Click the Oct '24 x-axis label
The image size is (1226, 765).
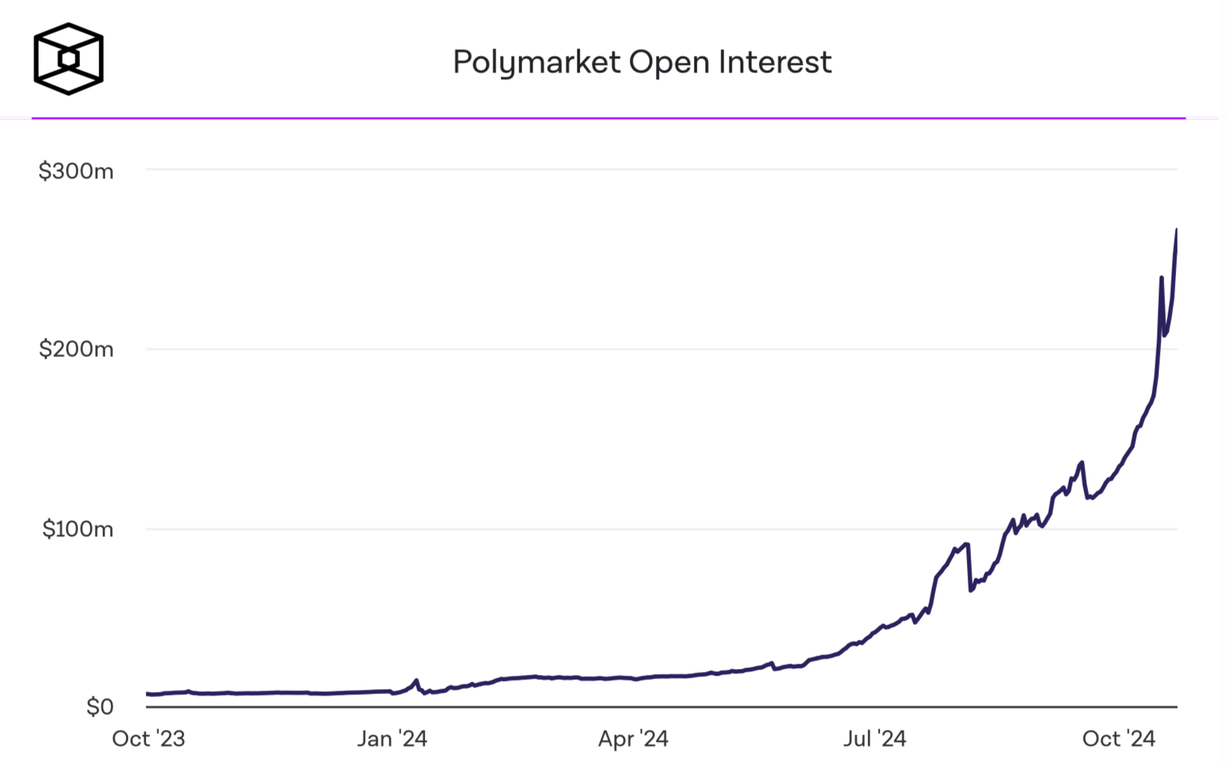(x=1119, y=739)
